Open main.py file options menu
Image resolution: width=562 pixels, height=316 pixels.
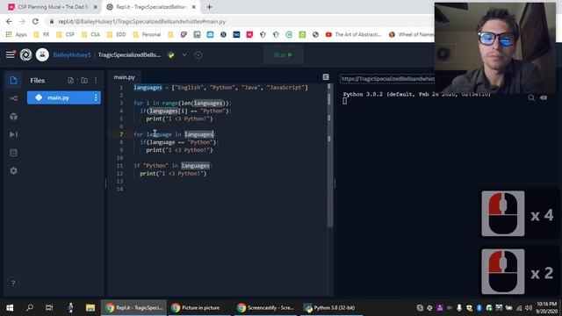pos(96,97)
